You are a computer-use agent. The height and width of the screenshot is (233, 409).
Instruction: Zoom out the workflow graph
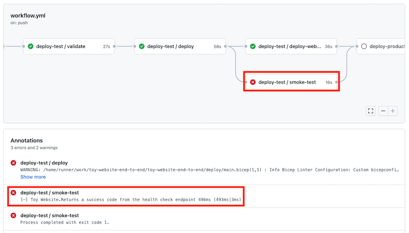[383, 111]
